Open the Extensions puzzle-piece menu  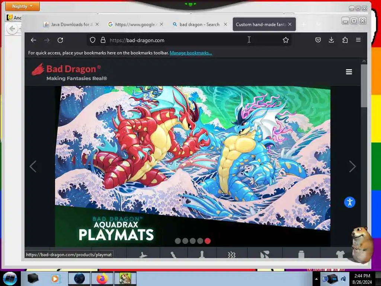point(345,40)
